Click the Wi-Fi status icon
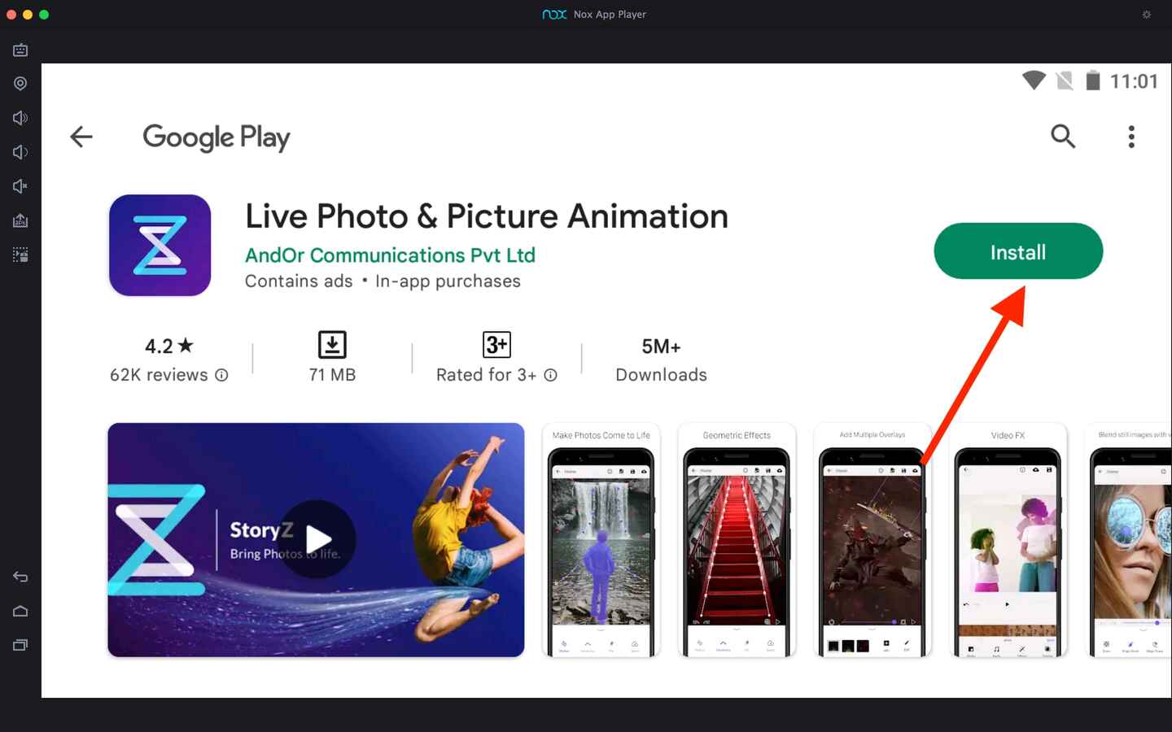 1034,81
